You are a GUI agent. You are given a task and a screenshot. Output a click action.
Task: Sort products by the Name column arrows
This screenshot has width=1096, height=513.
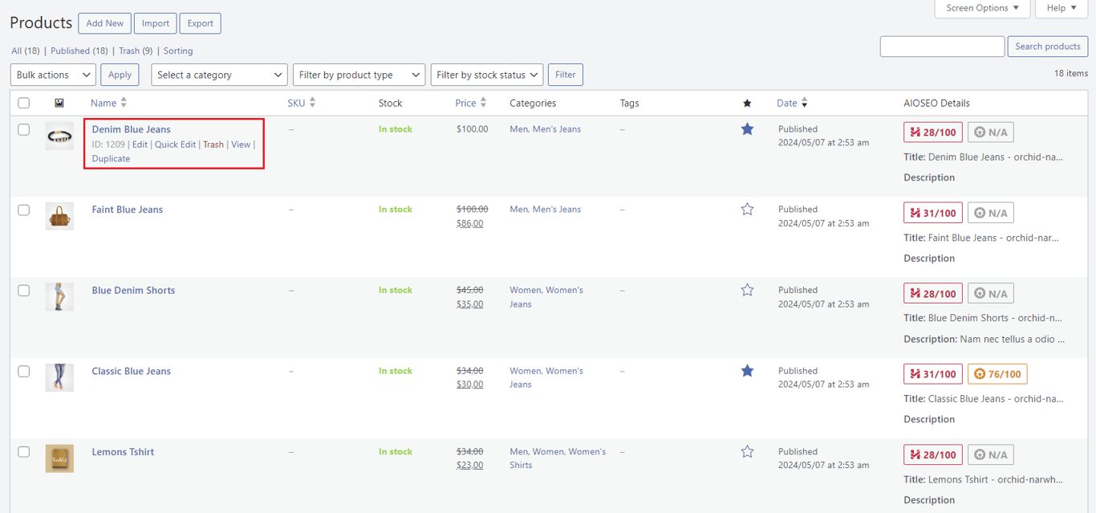point(124,103)
